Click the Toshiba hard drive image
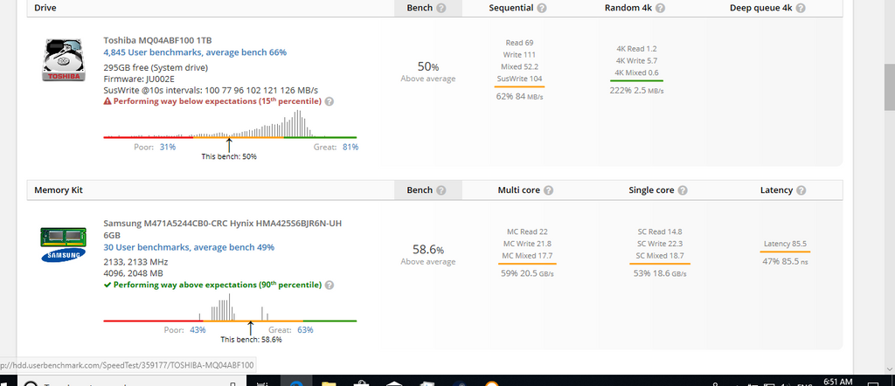 (x=63, y=60)
